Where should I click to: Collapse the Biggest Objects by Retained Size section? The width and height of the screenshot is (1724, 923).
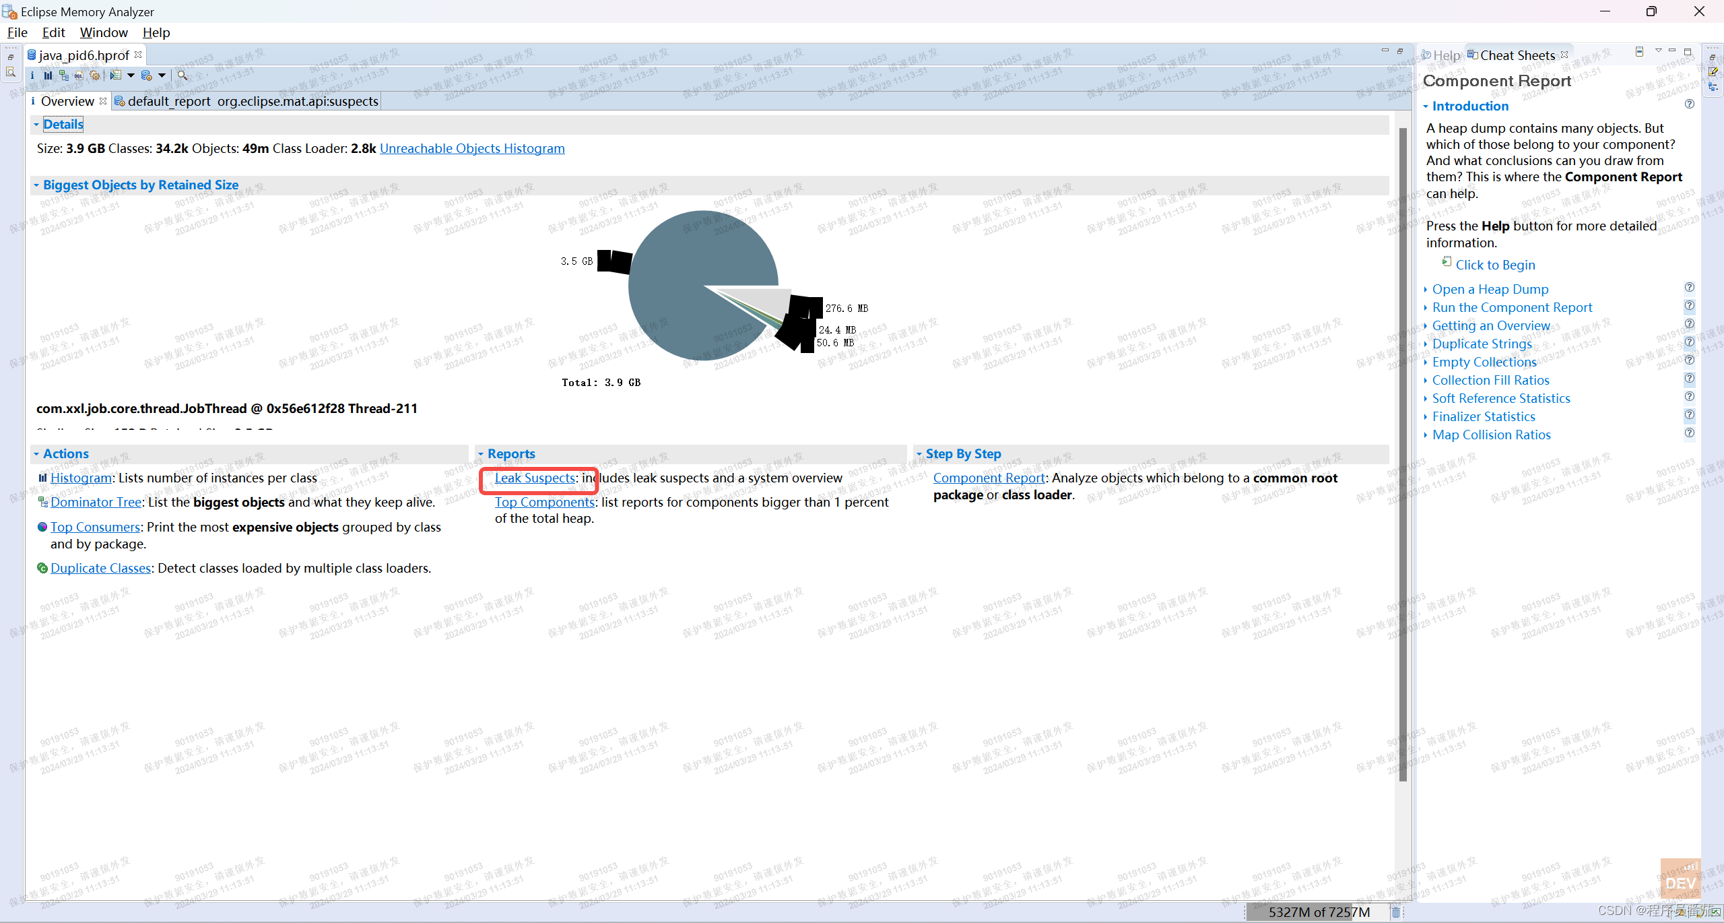tap(37, 185)
